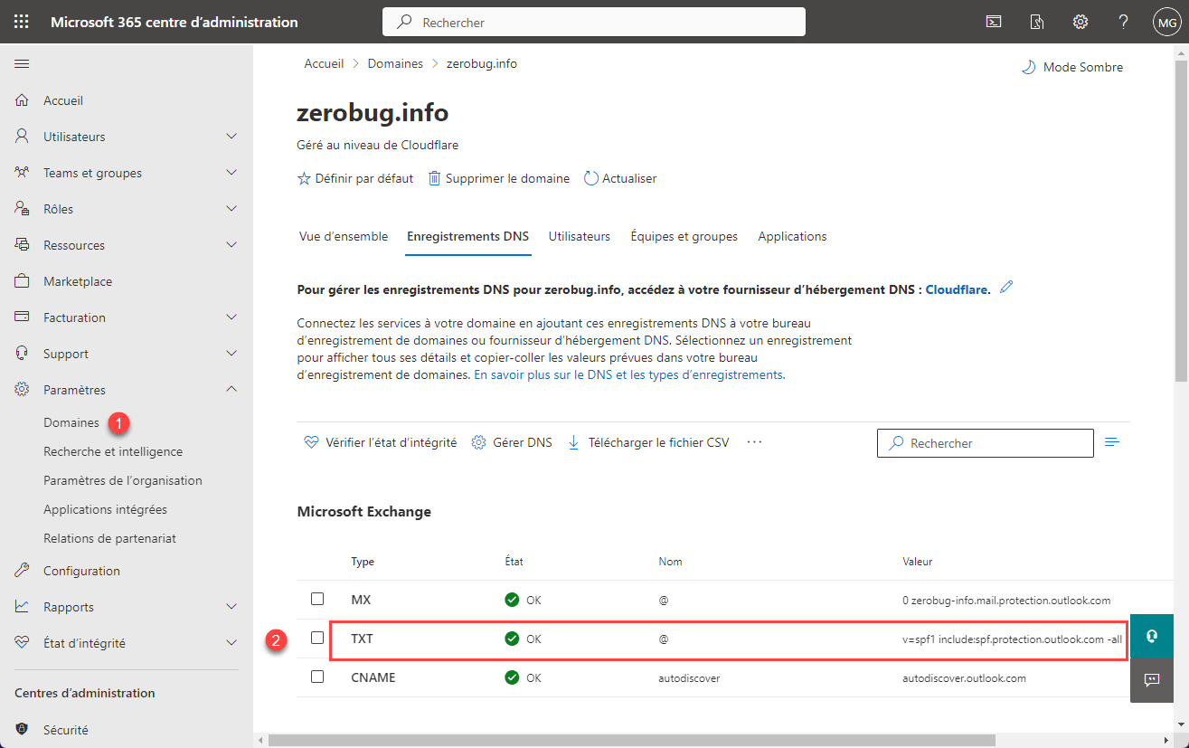Click the top Rechercher search field
Image resolution: width=1189 pixels, height=748 pixels.
click(x=594, y=22)
